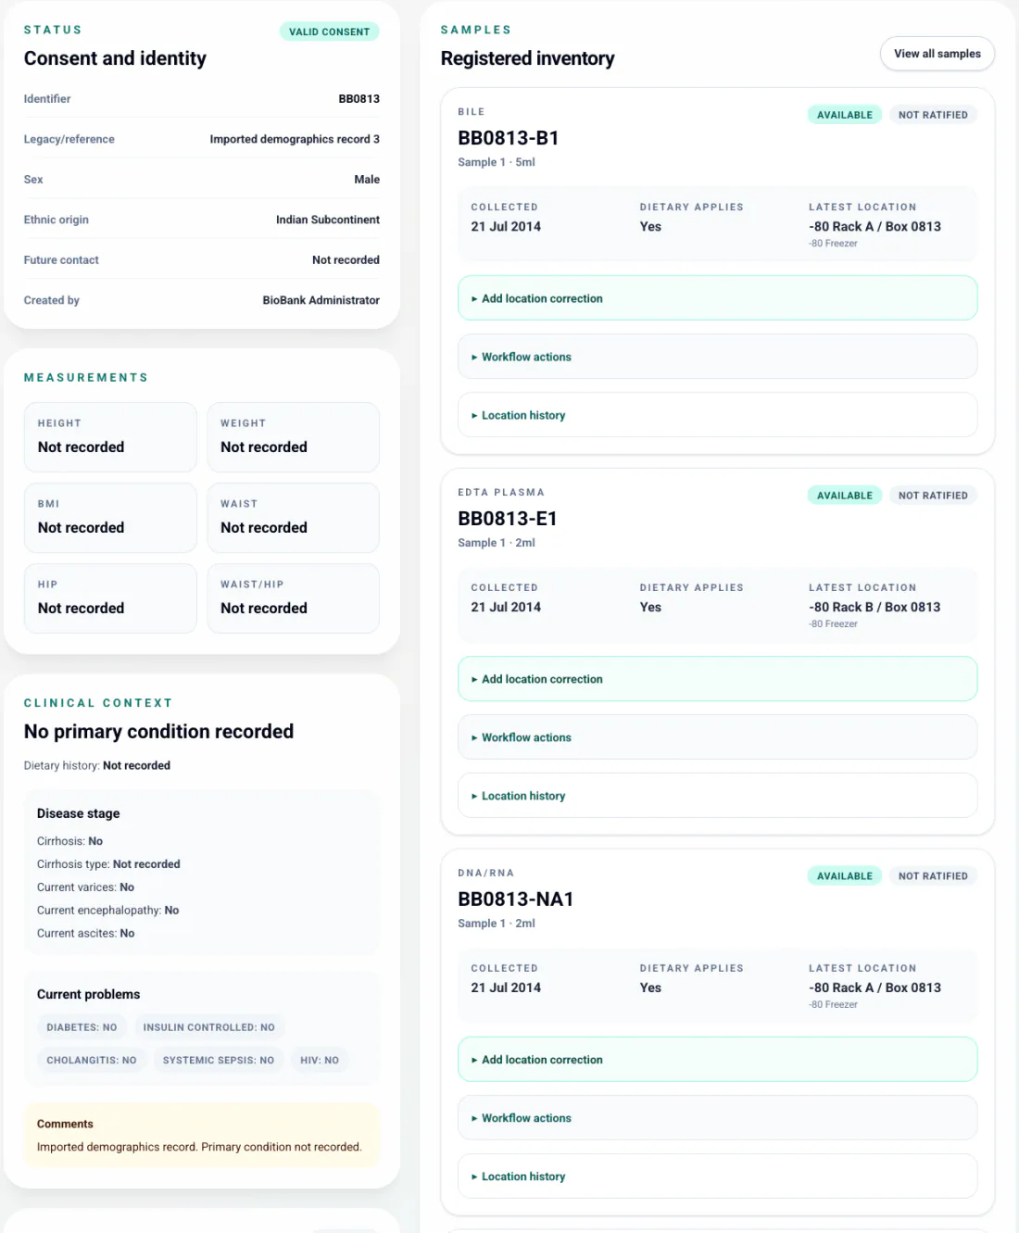Click the WAIST measurement card

(293, 518)
